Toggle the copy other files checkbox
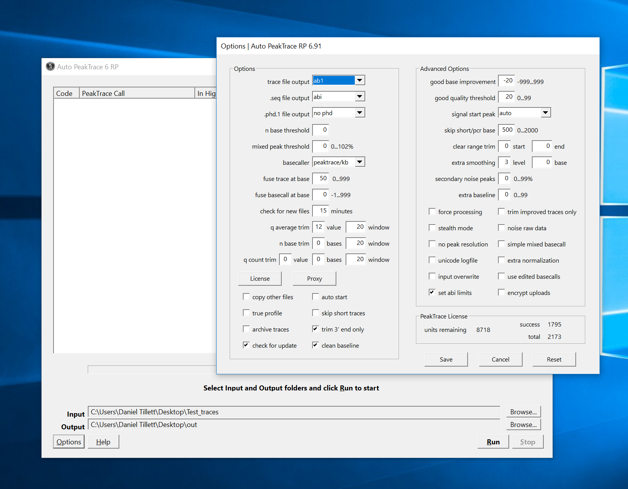 246,297
